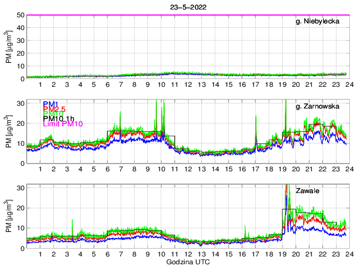Click the chart title 23-5-2022

pyautogui.click(x=188, y=7)
